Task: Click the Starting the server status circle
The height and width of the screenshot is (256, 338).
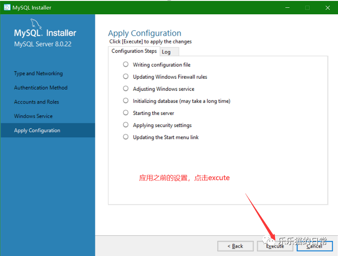Action: pyautogui.click(x=126, y=113)
